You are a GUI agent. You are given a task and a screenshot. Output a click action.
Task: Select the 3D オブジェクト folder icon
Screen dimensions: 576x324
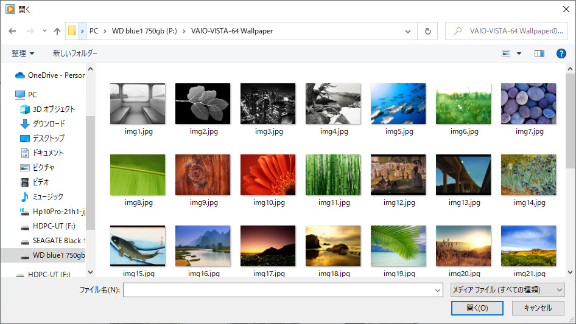click(25, 109)
